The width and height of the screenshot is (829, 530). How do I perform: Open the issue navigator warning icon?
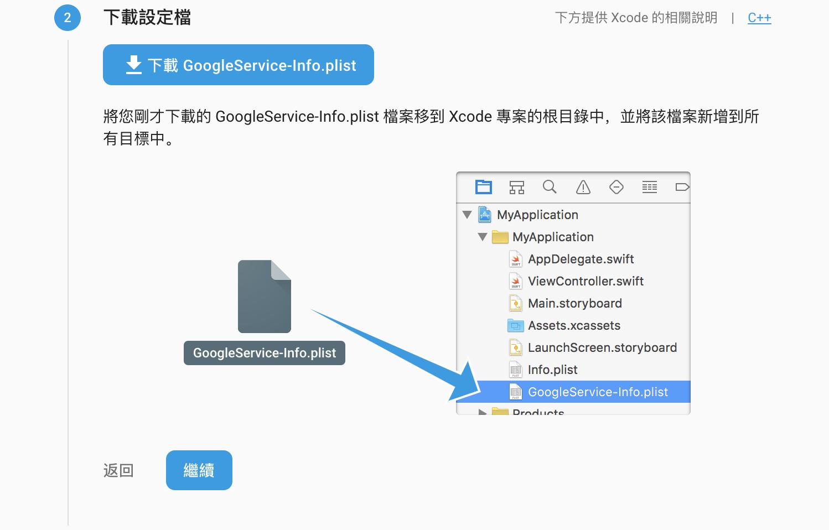click(583, 187)
